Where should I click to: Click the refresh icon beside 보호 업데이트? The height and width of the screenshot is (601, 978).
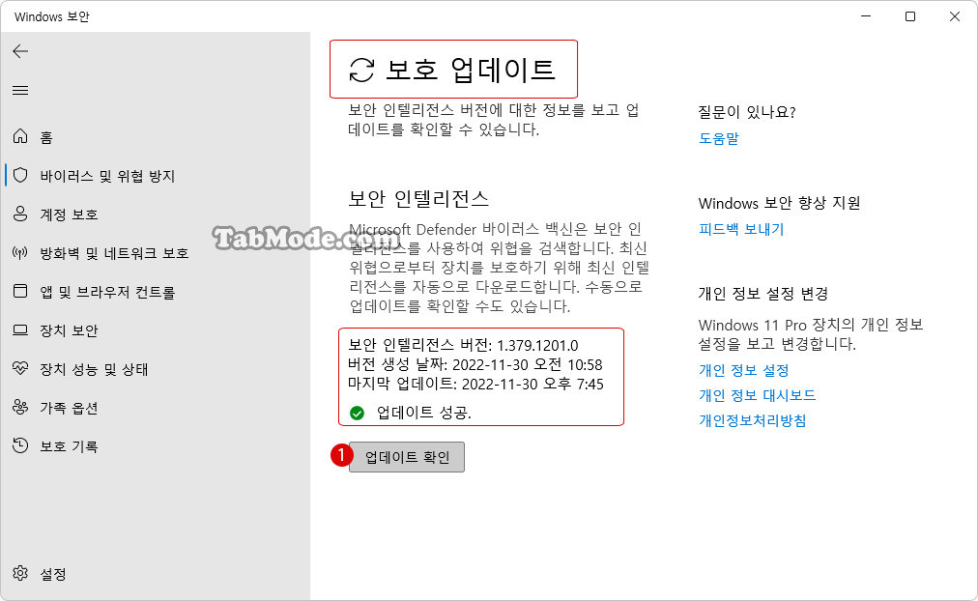[x=361, y=70]
